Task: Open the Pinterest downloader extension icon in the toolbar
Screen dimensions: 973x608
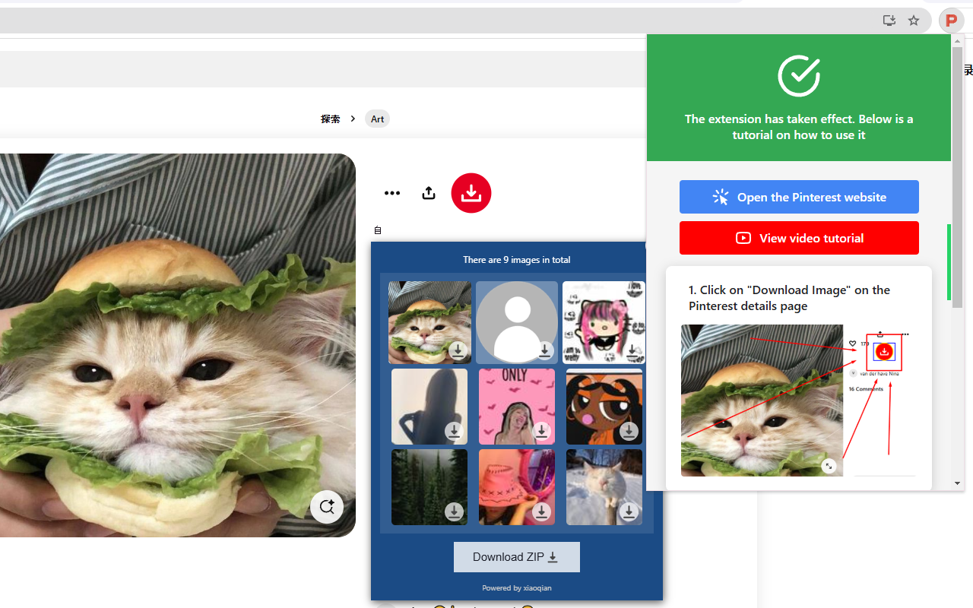Action: 951,21
